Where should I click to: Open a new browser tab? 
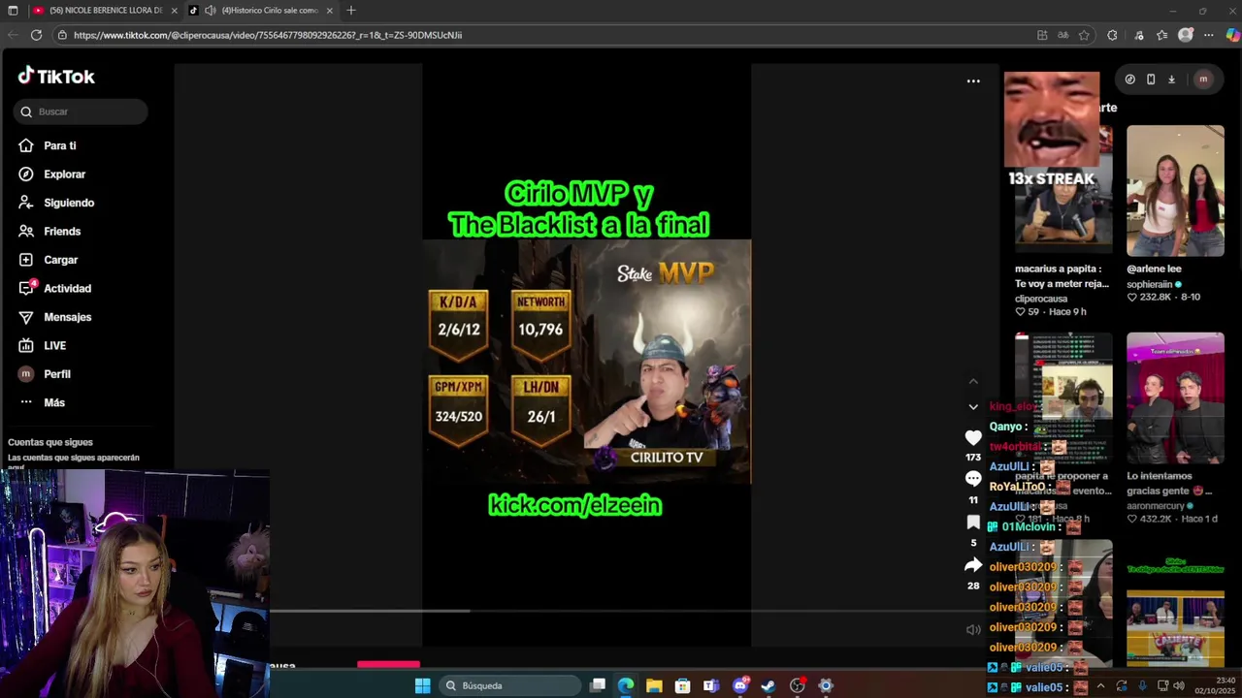(x=351, y=11)
